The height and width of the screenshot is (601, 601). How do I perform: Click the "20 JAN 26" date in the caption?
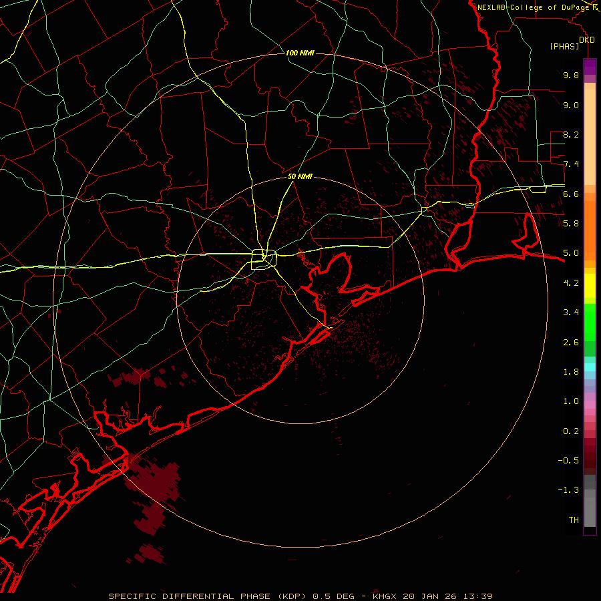(x=431, y=596)
